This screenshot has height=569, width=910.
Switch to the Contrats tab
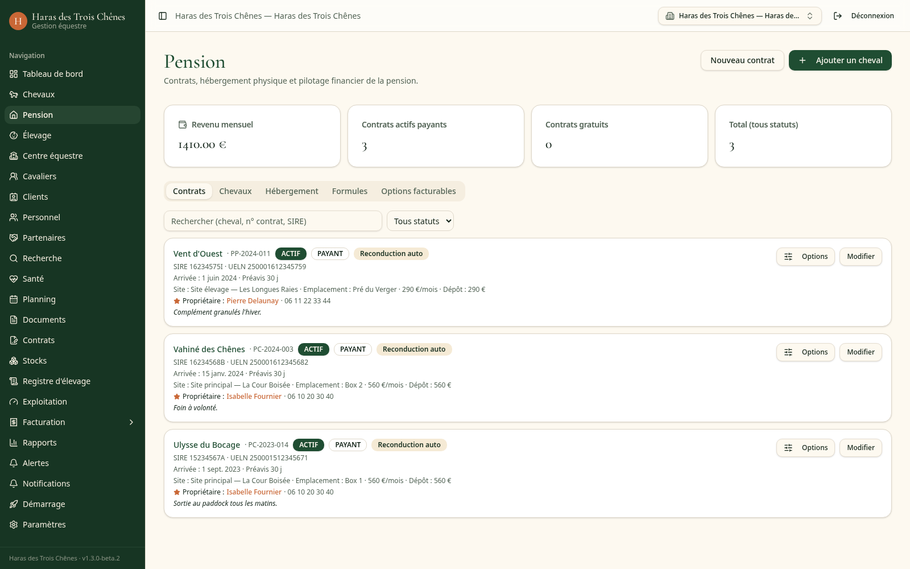[x=189, y=191]
